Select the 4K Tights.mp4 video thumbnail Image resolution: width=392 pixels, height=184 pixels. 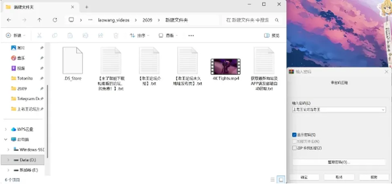225,67
